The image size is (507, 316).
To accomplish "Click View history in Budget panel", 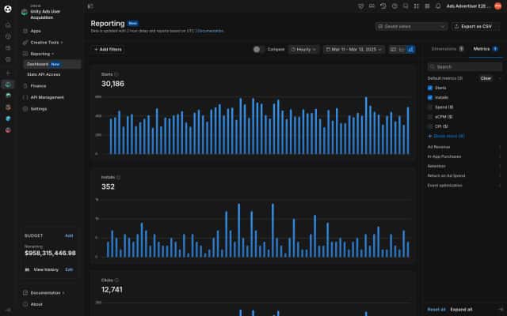I will point(46,269).
